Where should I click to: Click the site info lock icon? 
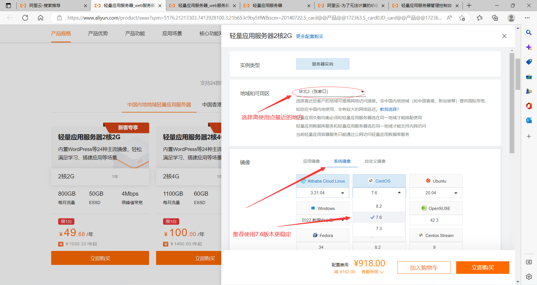59,18
